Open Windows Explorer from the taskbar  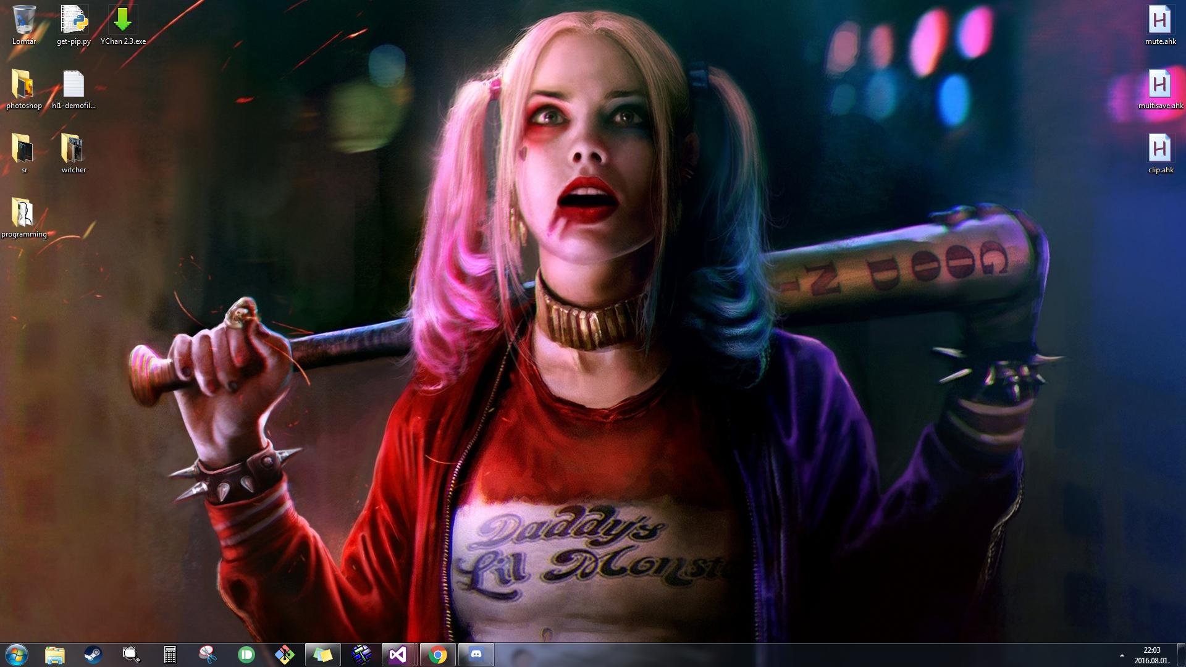click(55, 655)
